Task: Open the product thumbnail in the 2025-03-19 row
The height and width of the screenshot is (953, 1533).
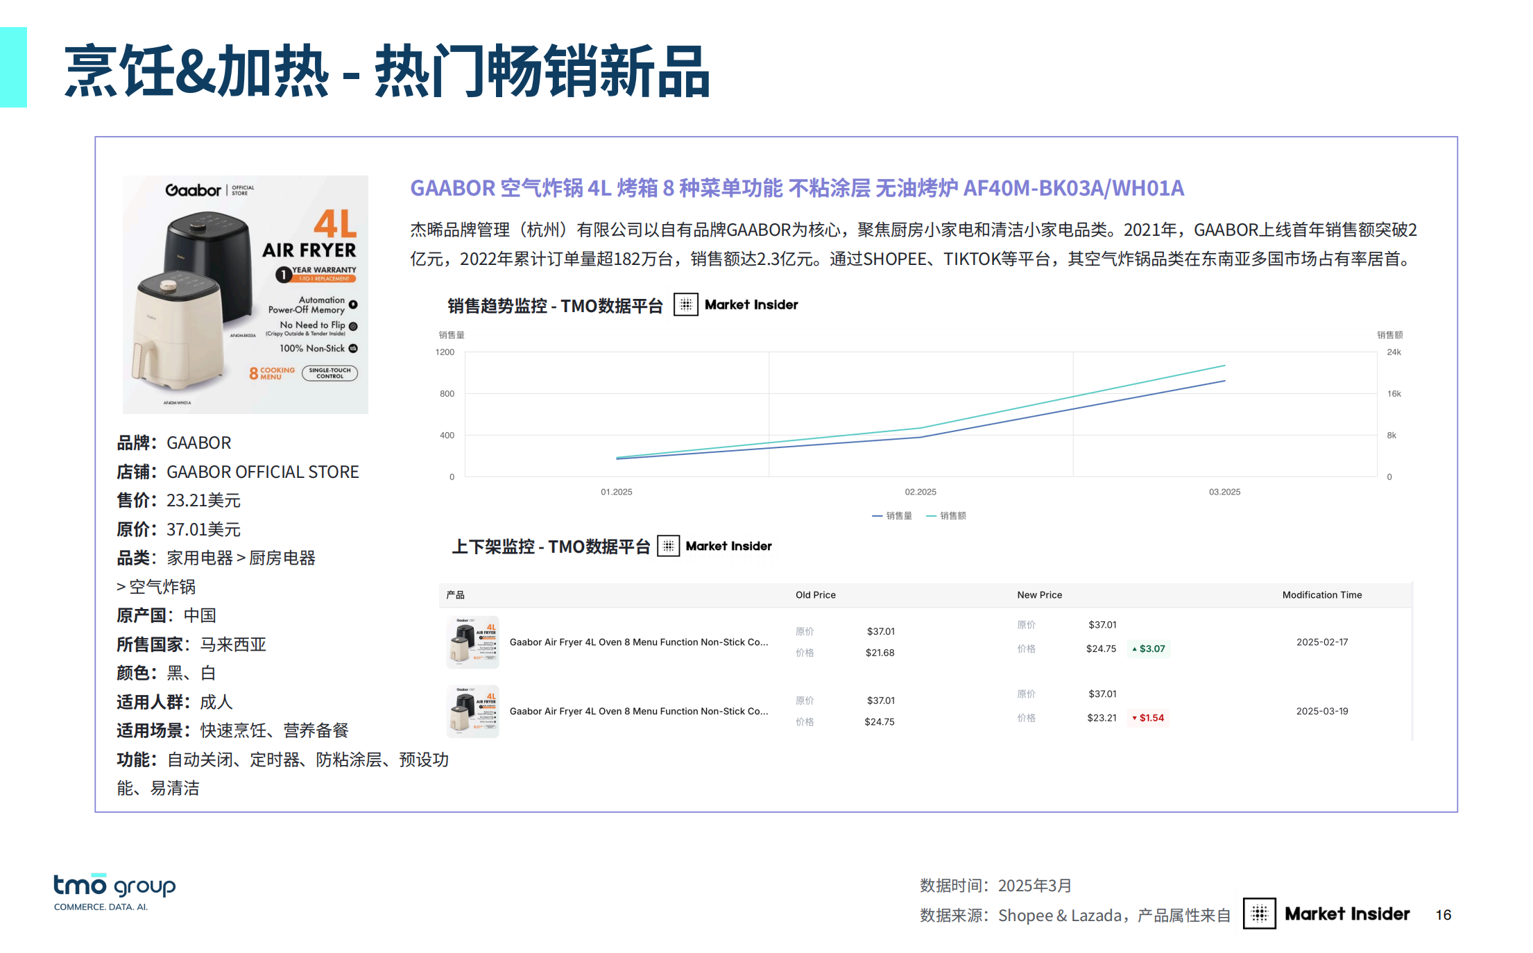Action: pyautogui.click(x=473, y=712)
